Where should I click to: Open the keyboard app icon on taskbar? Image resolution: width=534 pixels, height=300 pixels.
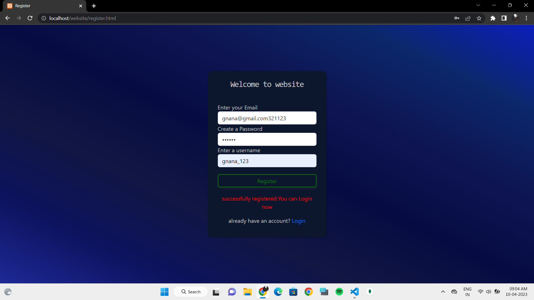point(324,292)
